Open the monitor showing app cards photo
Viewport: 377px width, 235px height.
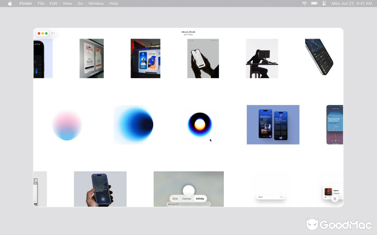[x=145, y=58]
